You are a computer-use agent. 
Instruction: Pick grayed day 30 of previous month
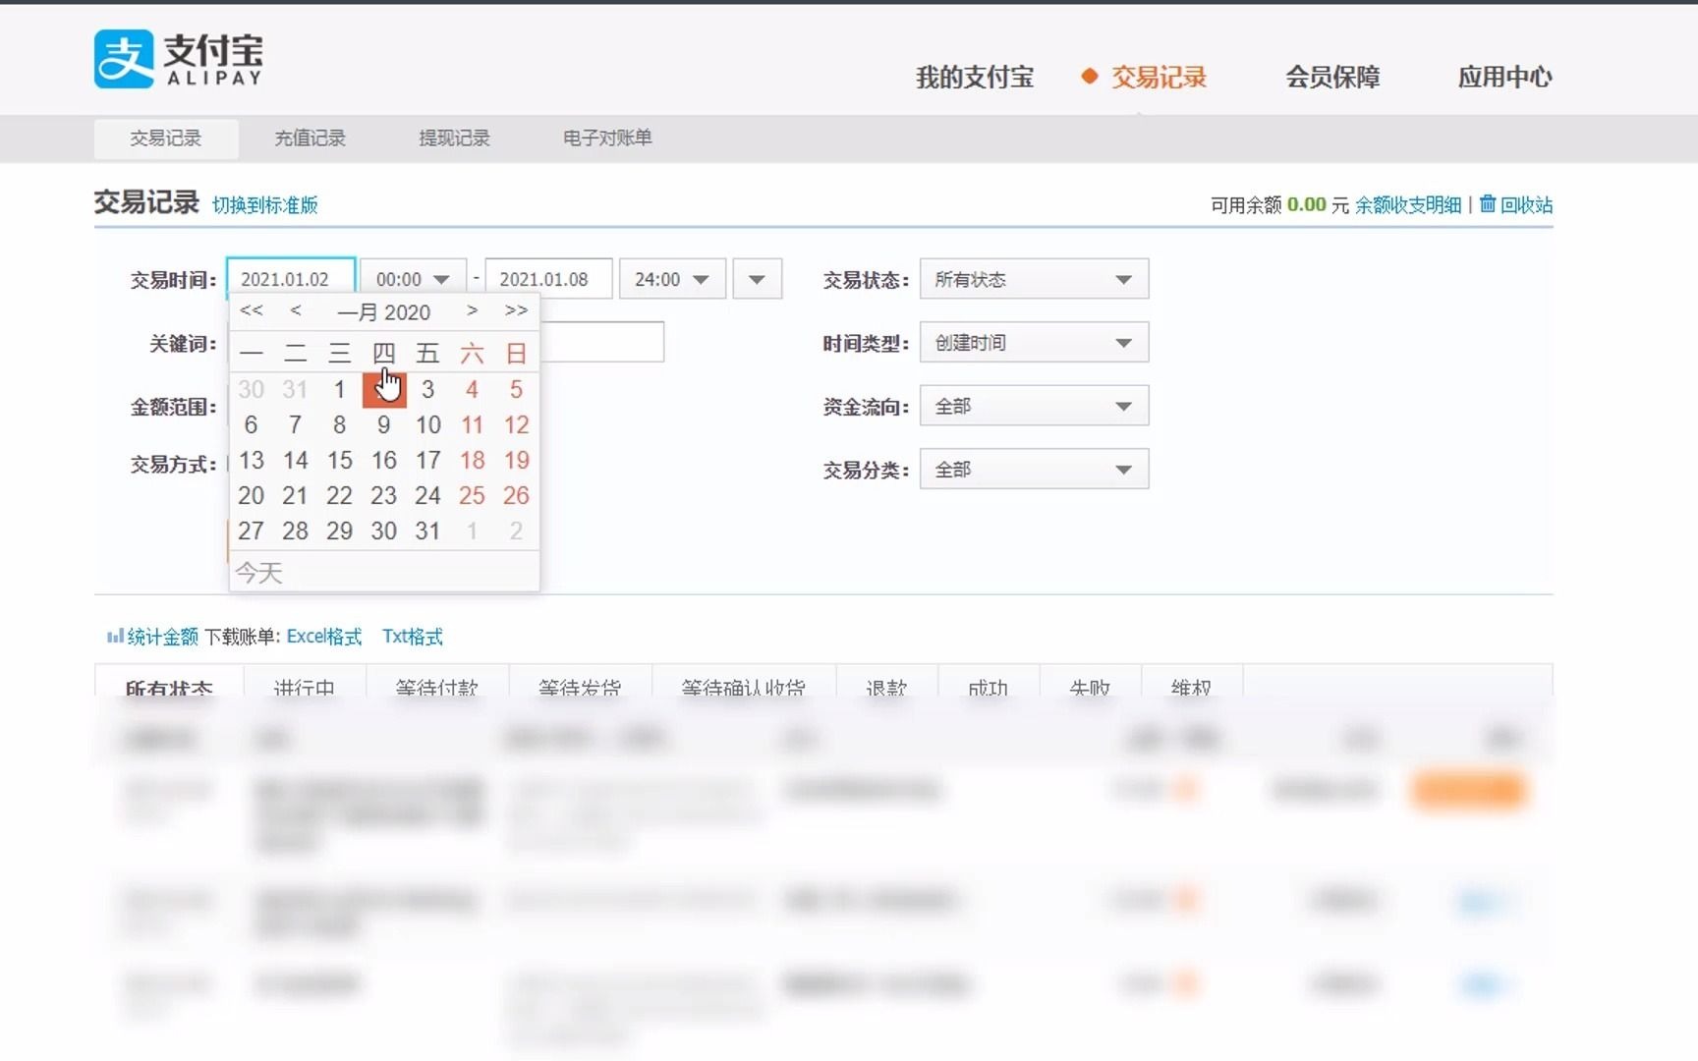tap(252, 389)
